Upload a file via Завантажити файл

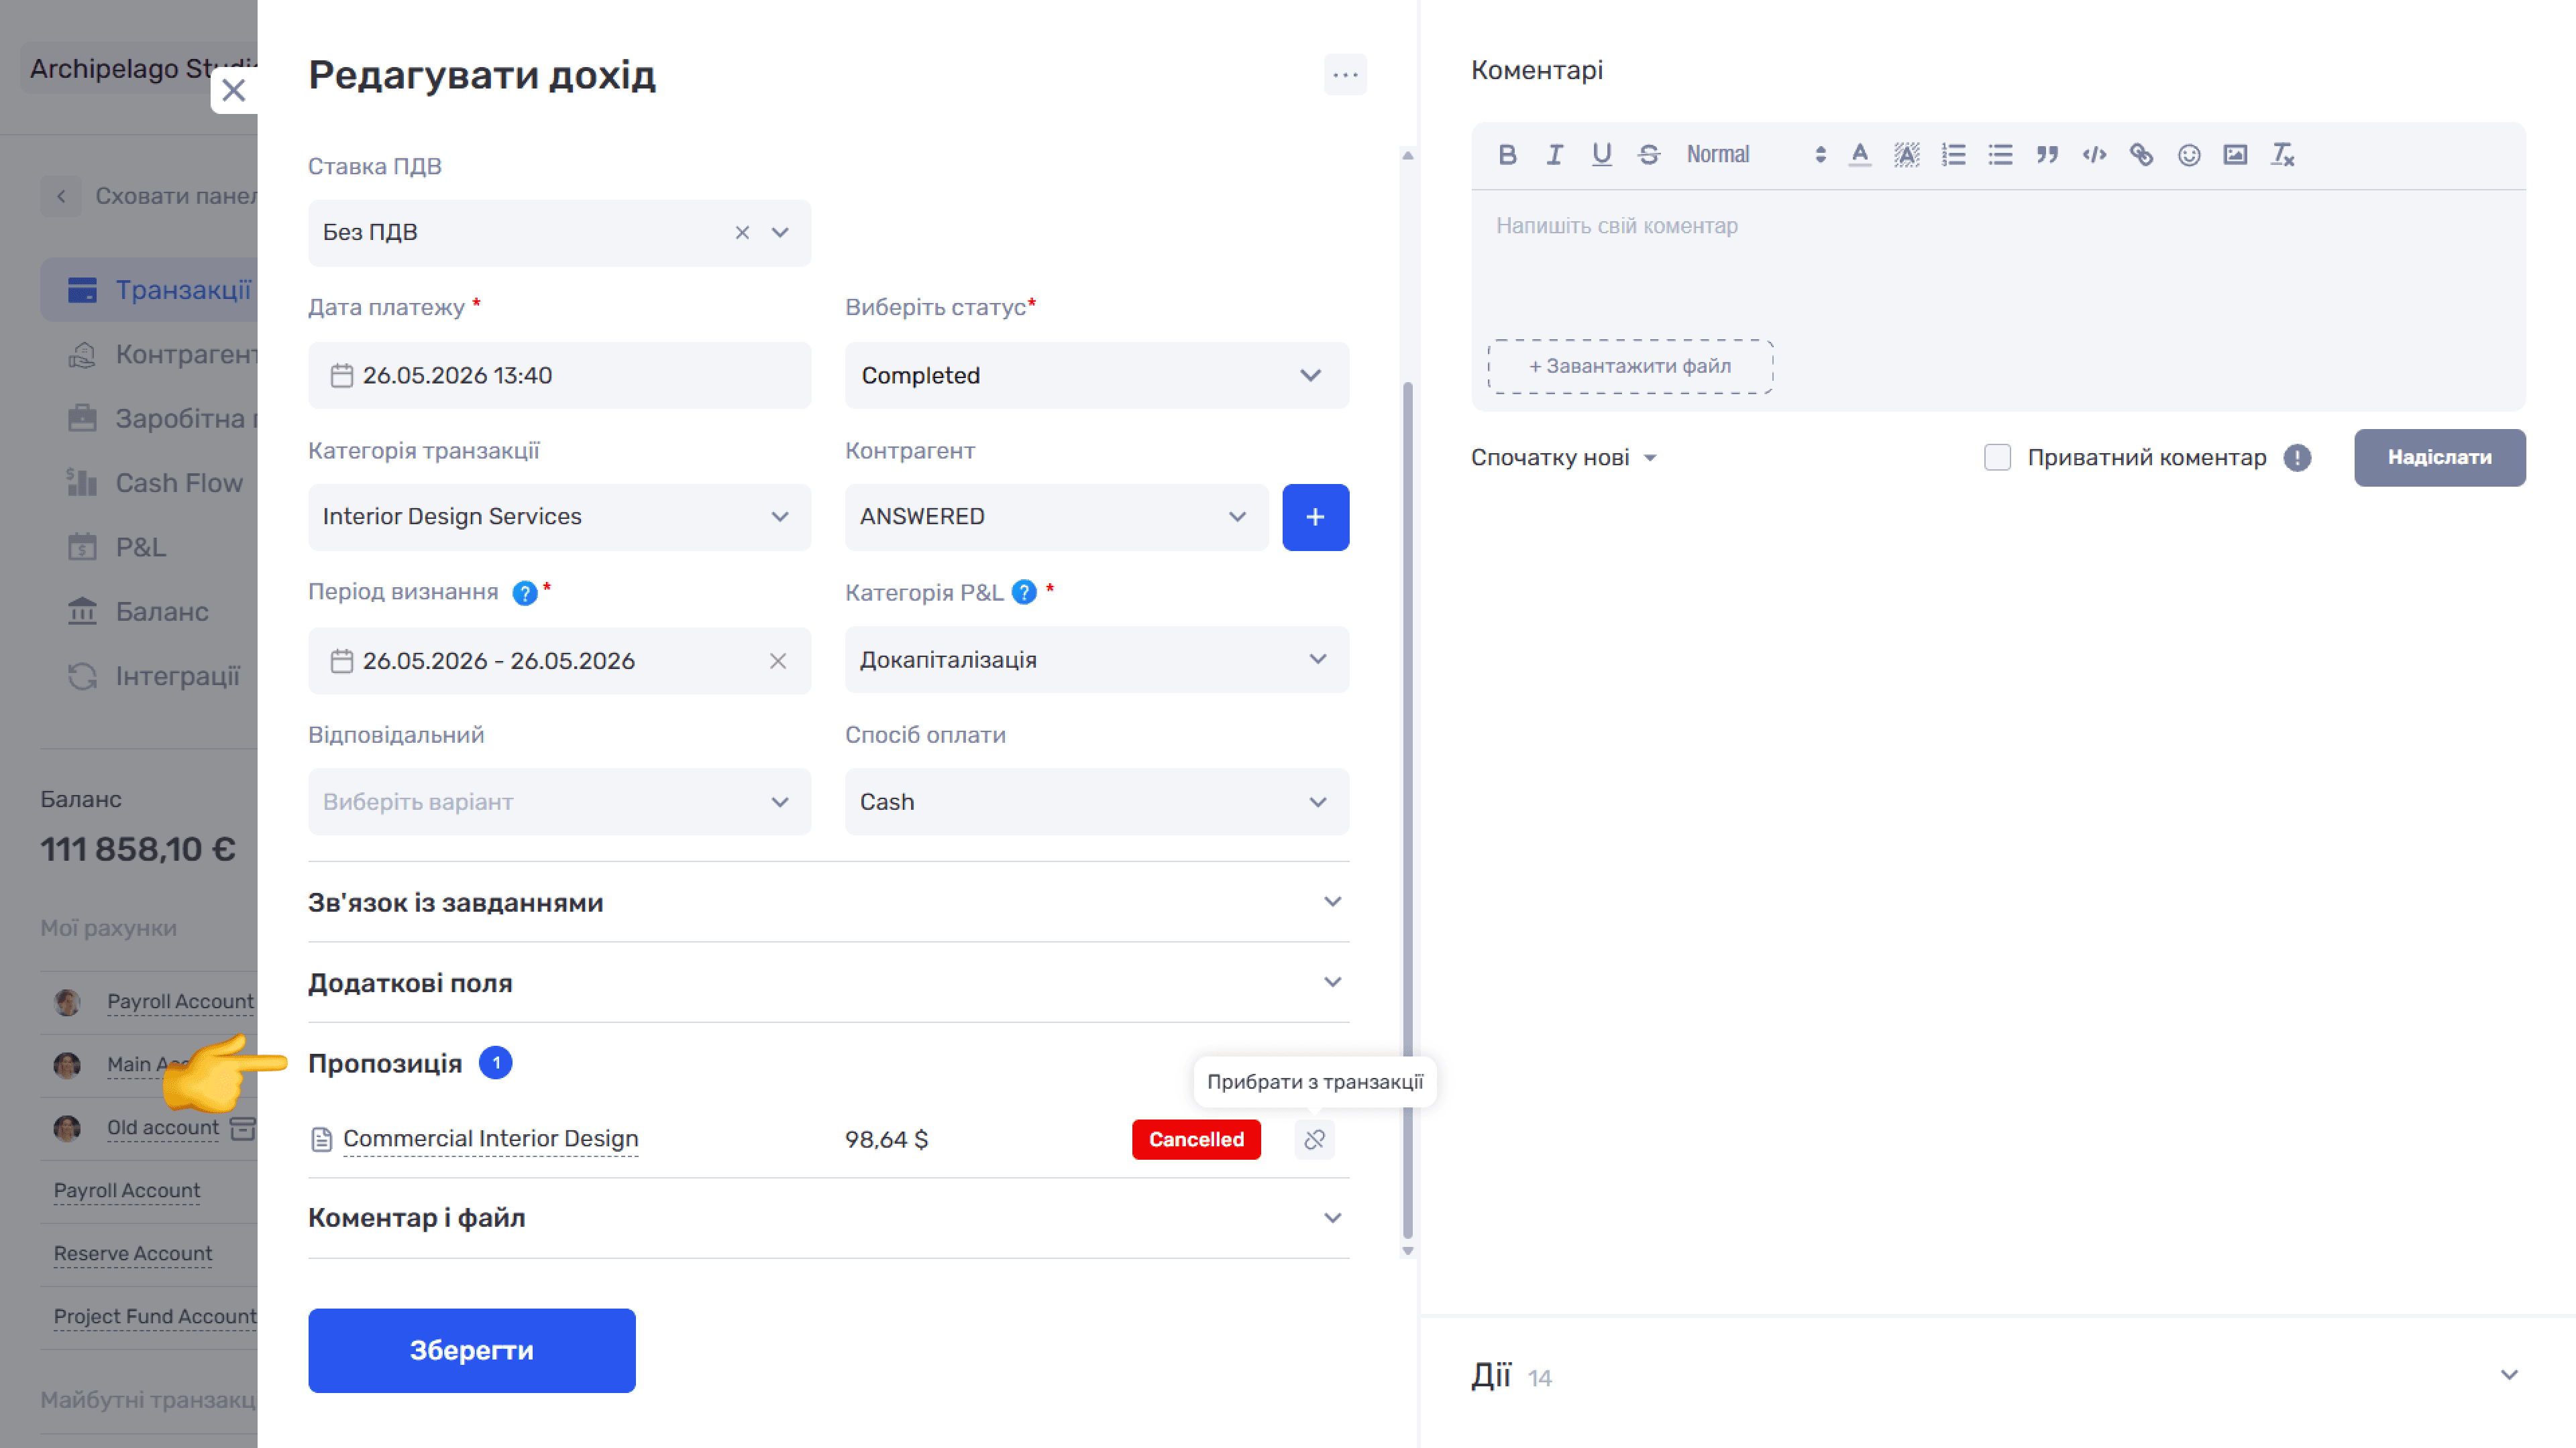click(x=1630, y=367)
